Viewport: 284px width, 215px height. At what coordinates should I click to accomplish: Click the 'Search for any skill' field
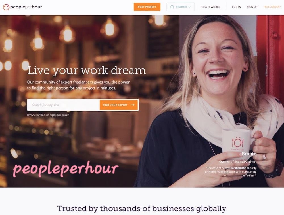(x=63, y=105)
